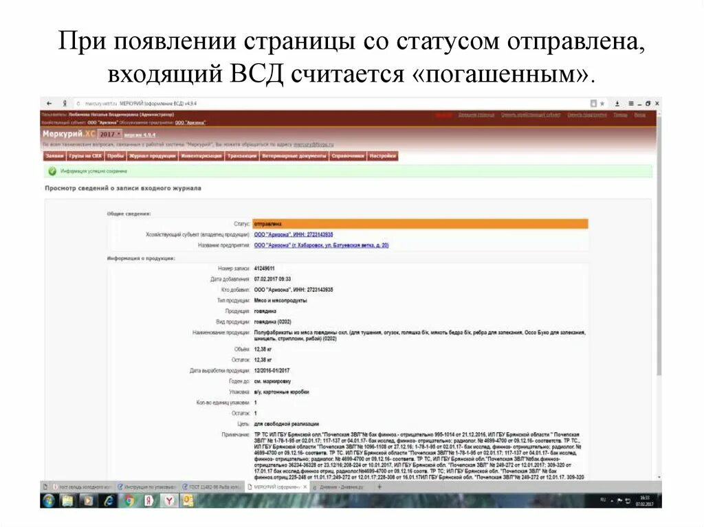Viewport: 704px width, 527px height.
Task: Open the Транзакции menu tab
Action: click(x=241, y=156)
